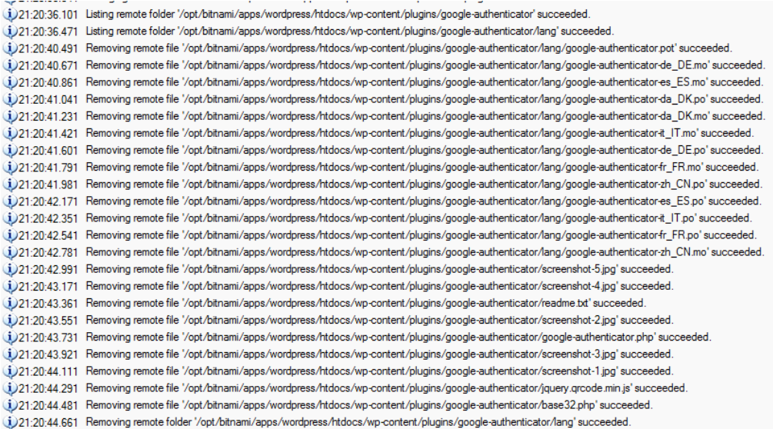Viewport: 773px width, 429px height.
Task: Click info icon beside 21:20:43.361 entry
Action: 10,304
